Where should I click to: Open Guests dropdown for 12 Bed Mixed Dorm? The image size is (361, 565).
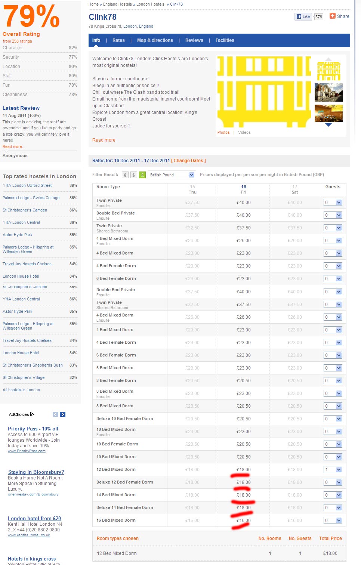click(x=333, y=470)
